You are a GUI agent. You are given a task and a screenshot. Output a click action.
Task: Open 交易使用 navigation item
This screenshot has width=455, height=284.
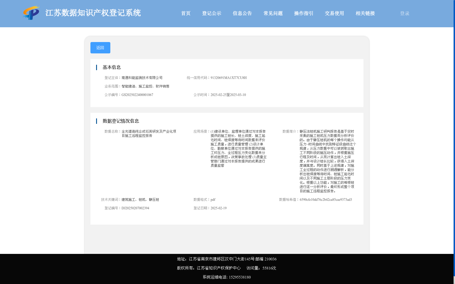click(x=334, y=13)
